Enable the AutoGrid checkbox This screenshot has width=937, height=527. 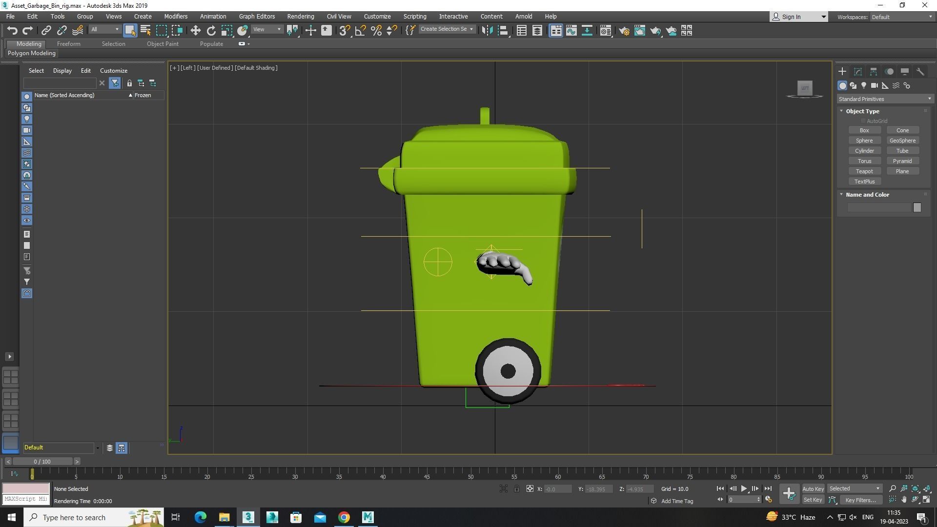tap(863, 121)
